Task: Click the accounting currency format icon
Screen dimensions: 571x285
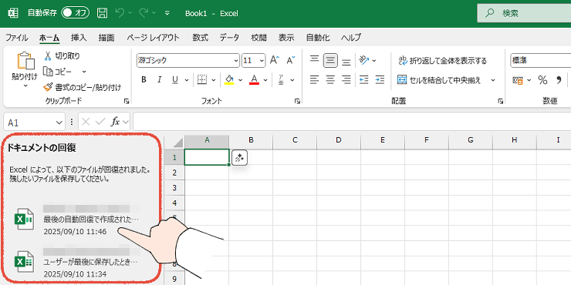Action: tap(518, 80)
